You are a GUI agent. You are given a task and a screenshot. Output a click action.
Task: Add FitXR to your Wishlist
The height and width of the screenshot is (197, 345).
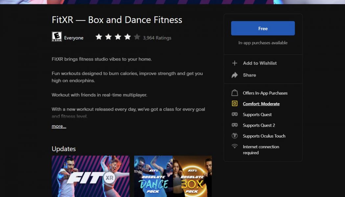(x=260, y=63)
